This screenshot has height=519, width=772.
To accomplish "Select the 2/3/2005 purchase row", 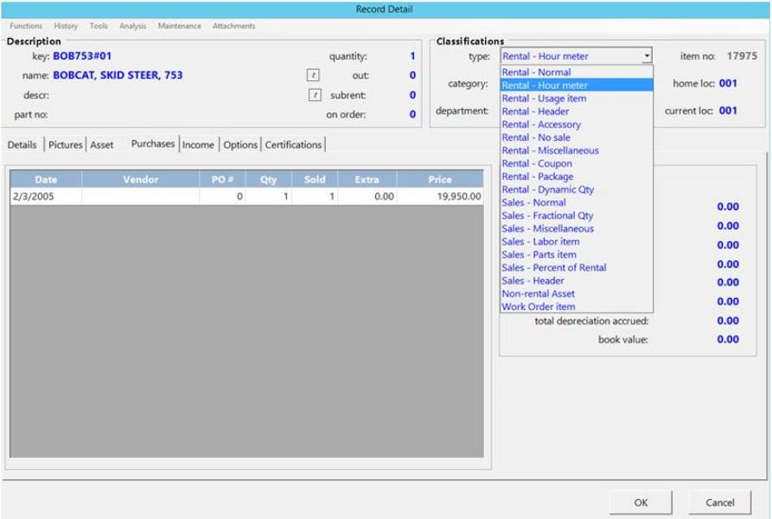I will [246, 197].
